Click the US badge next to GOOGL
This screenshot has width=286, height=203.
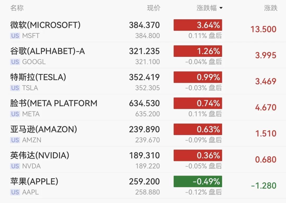tap(15, 62)
